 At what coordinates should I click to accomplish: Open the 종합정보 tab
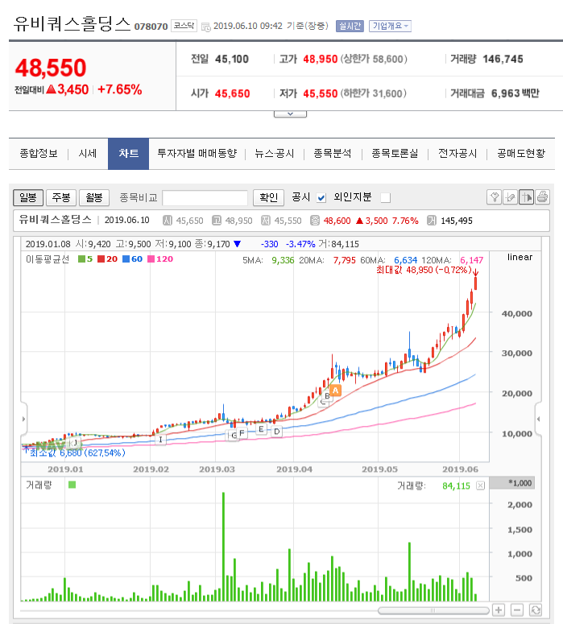pos(39,154)
